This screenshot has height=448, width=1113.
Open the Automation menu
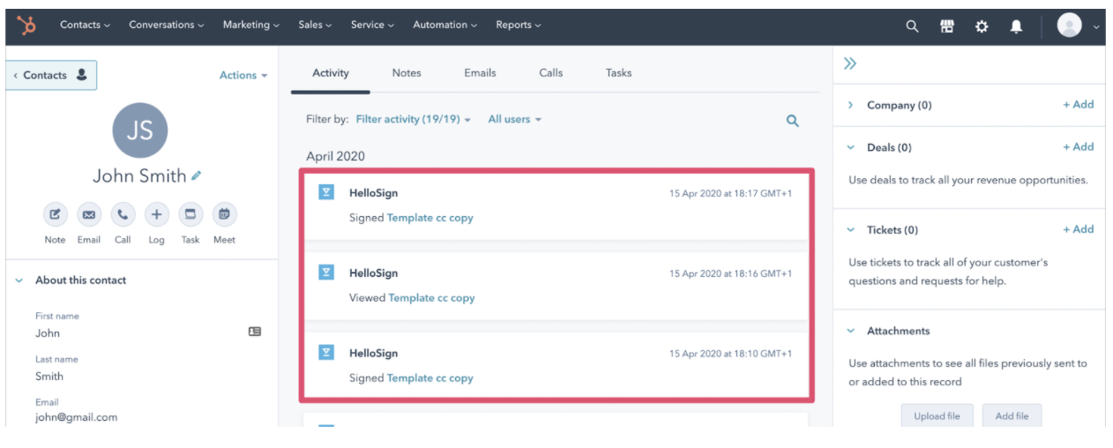pyautogui.click(x=445, y=25)
